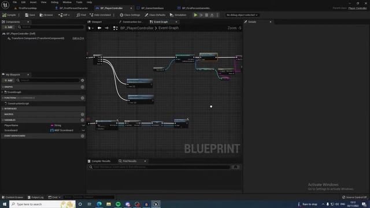Image resolution: width=370 pixels, height=208 pixels.
Task: Open the graph bookmarks dropdown
Action: point(91,28)
